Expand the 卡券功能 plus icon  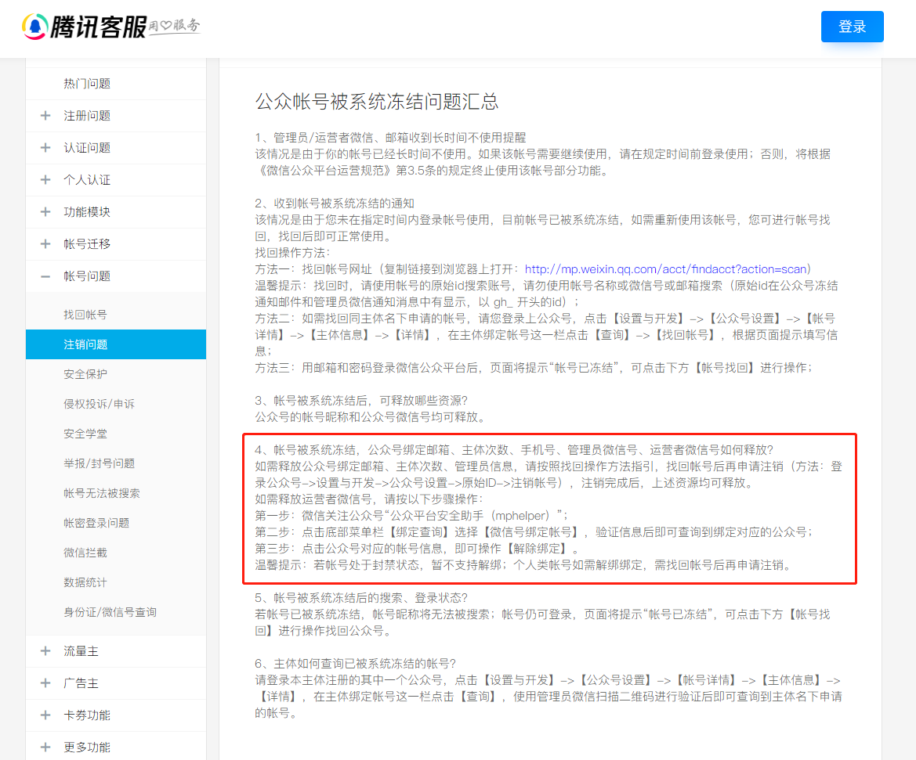coord(45,715)
